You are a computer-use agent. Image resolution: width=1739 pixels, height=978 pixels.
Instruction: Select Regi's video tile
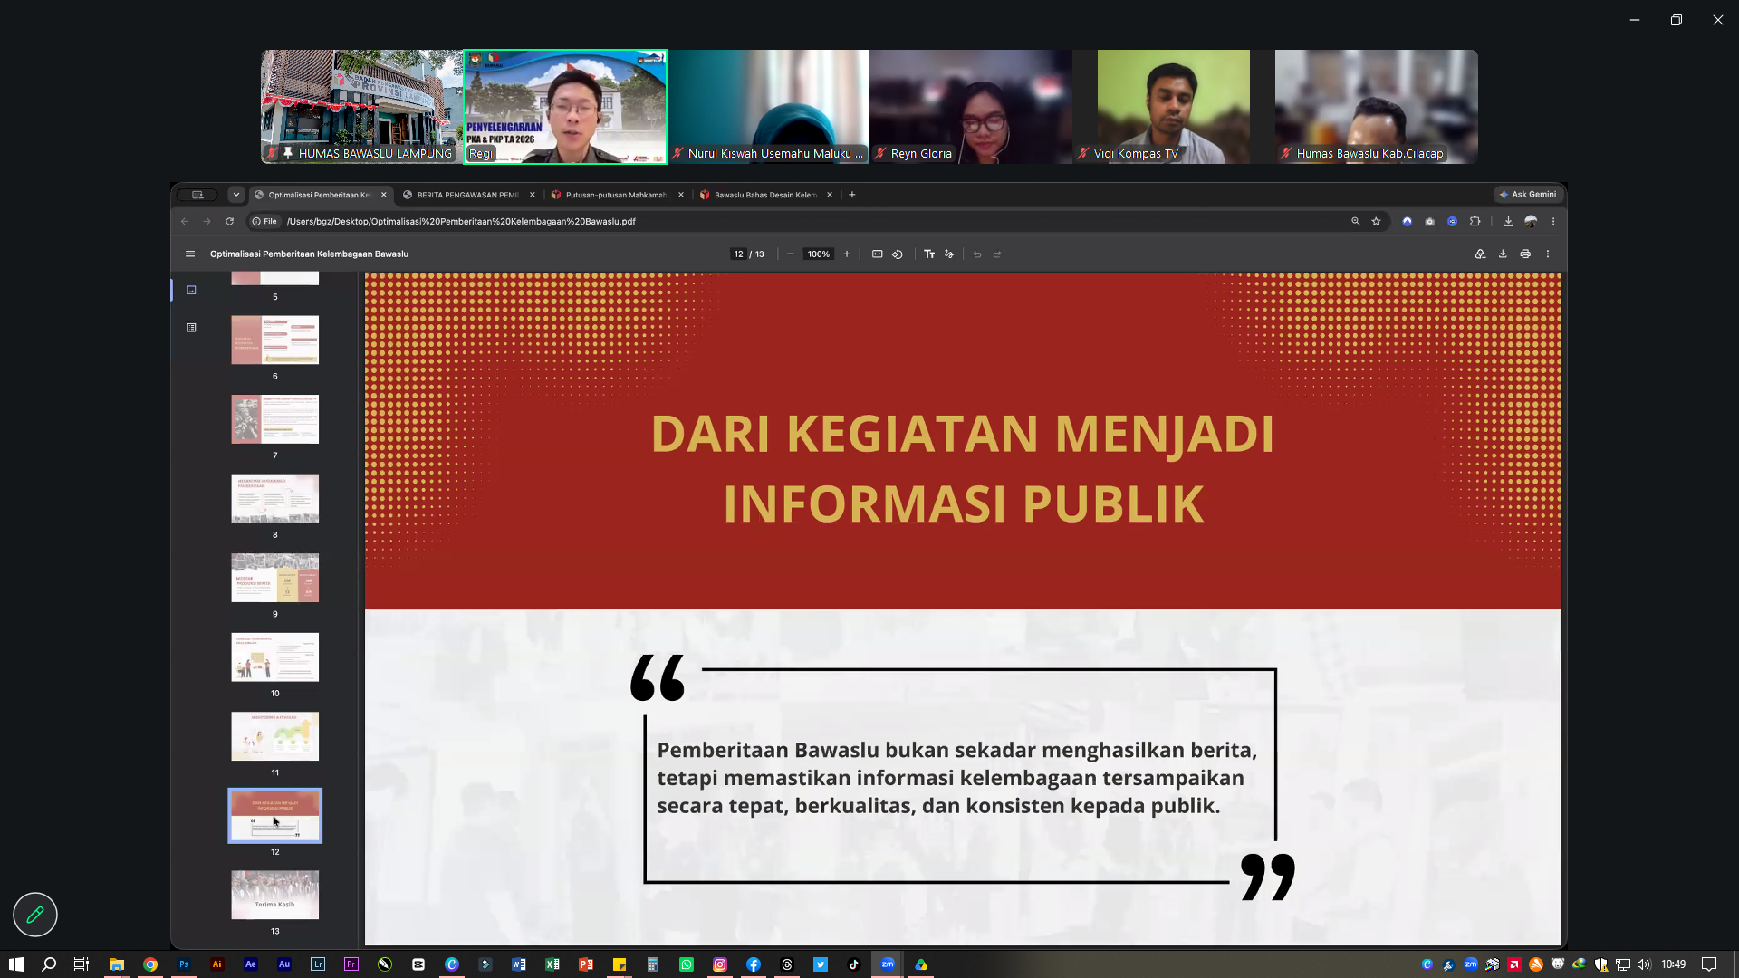565,107
